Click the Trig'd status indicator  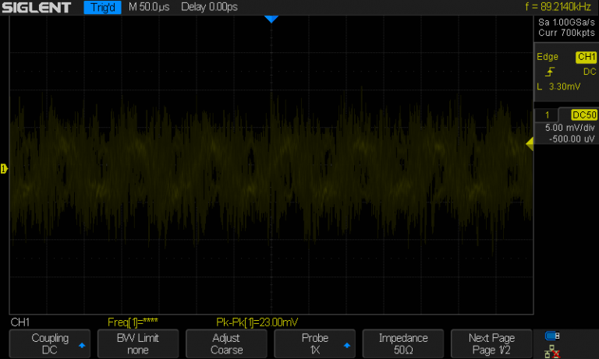tap(102, 8)
